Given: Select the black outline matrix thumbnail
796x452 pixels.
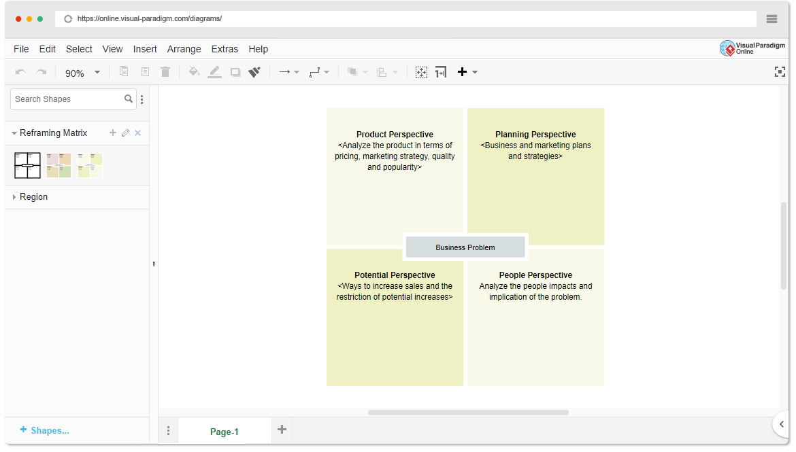Looking at the screenshot, I should click(27, 165).
